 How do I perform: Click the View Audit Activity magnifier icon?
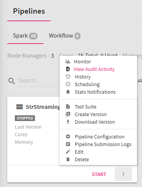click(x=68, y=69)
